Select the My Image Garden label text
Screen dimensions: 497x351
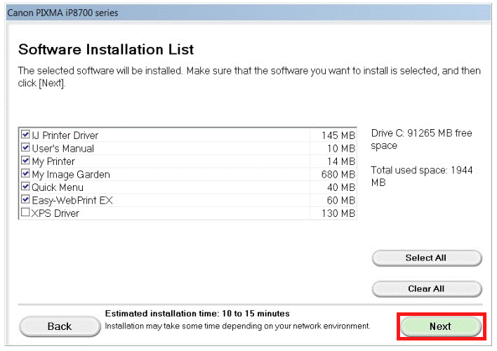(x=70, y=174)
